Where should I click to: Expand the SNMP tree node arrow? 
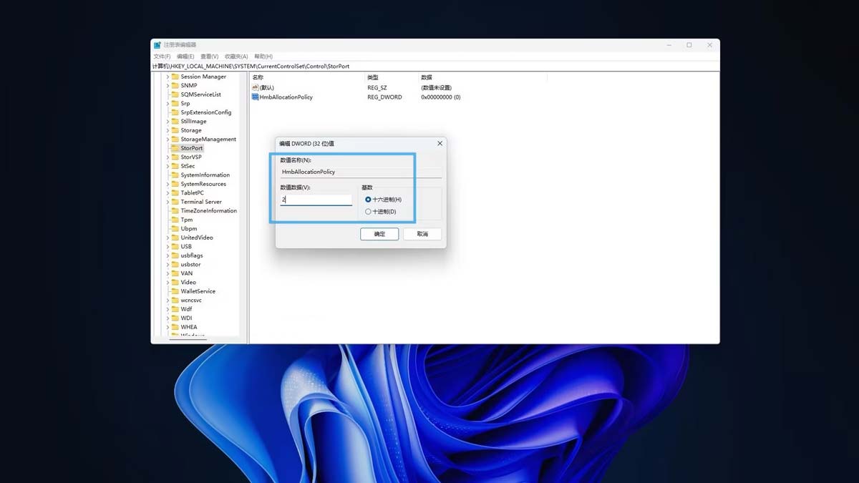point(168,86)
